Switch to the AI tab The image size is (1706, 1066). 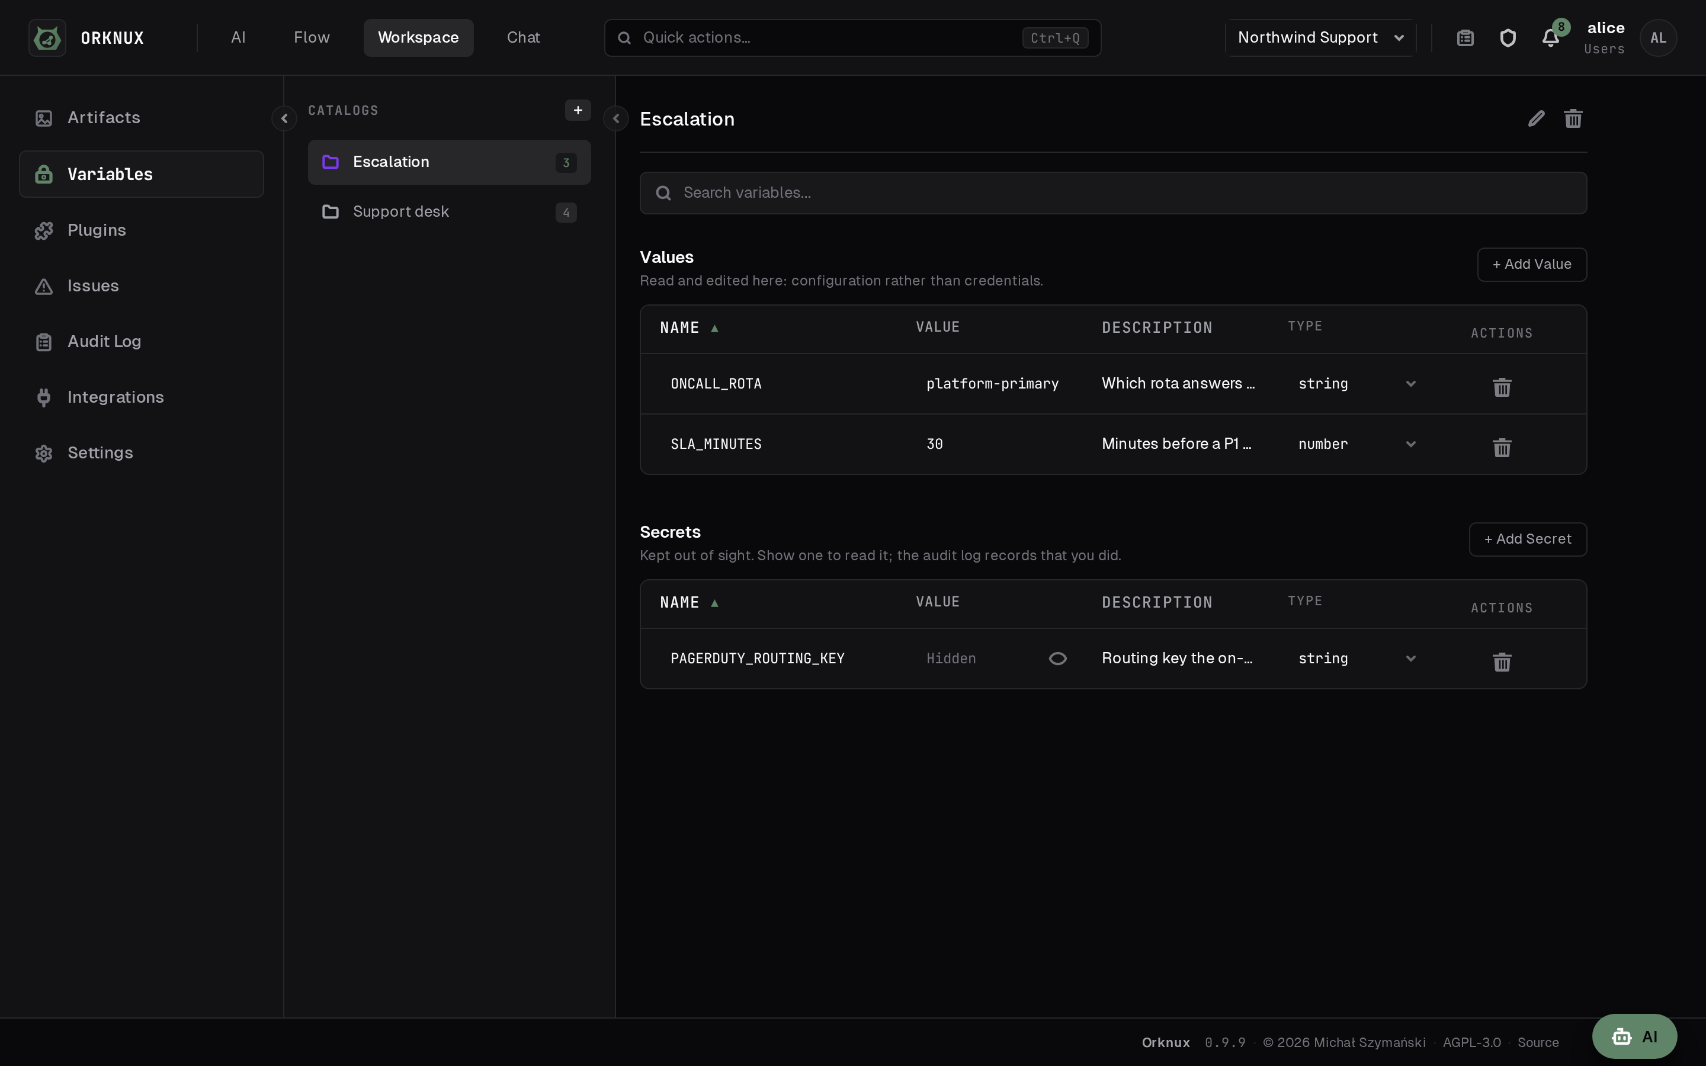pyautogui.click(x=238, y=37)
